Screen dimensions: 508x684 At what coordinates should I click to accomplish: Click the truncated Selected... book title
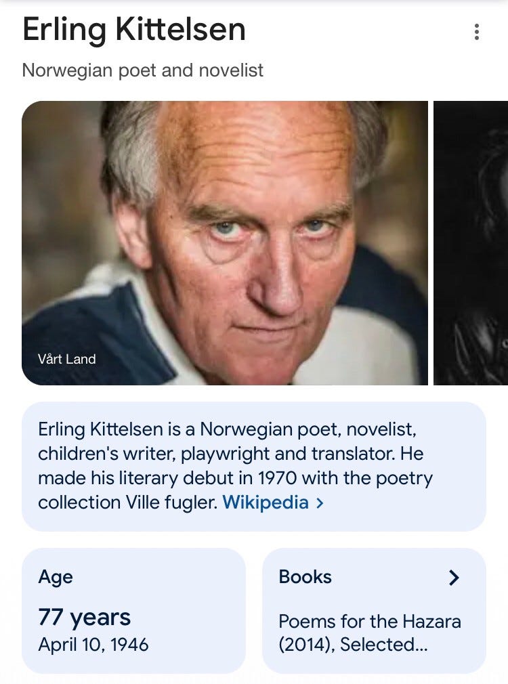(x=383, y=645)
